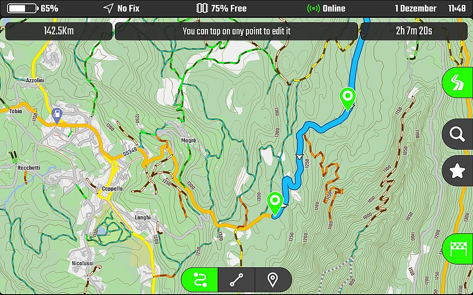Tap the white direction arrow on blue route

tap(299, 157)
